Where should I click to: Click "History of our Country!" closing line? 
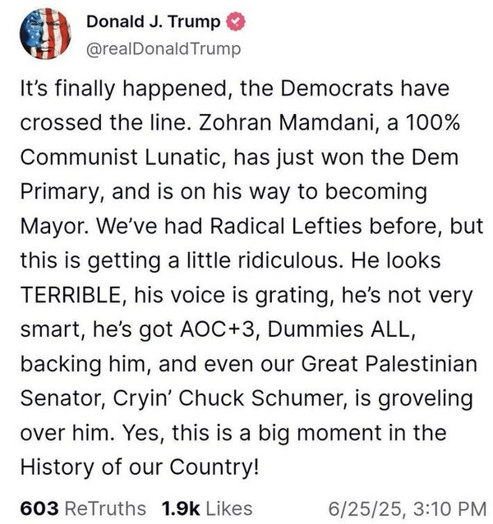pyautogui.click(x=139, y=465)
